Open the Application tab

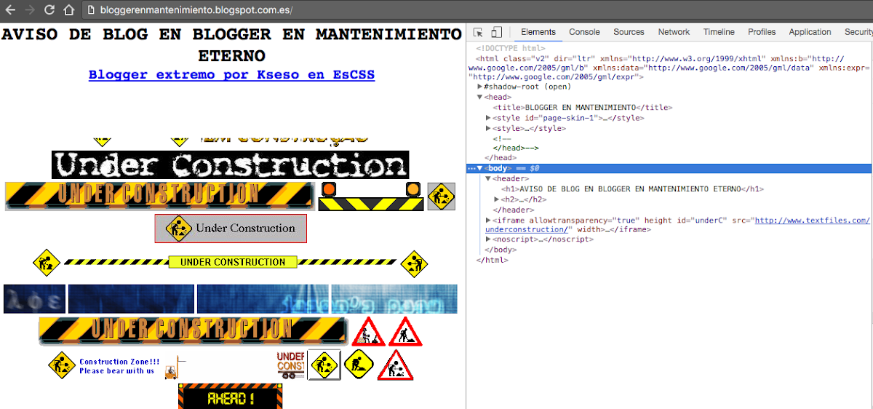point(810,32)
